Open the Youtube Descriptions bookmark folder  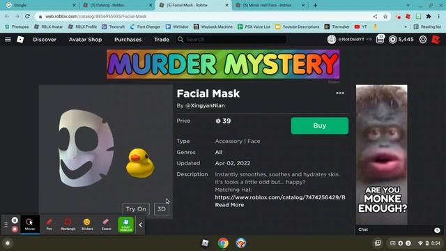tap(298, 26)
